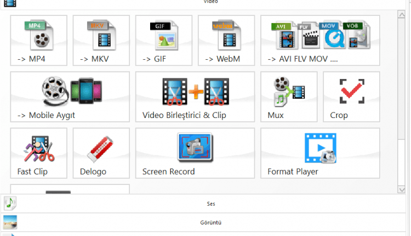Open the Delogo eraser tool
The width and height of the screenshot is (411, 236).
click(101, 153)
